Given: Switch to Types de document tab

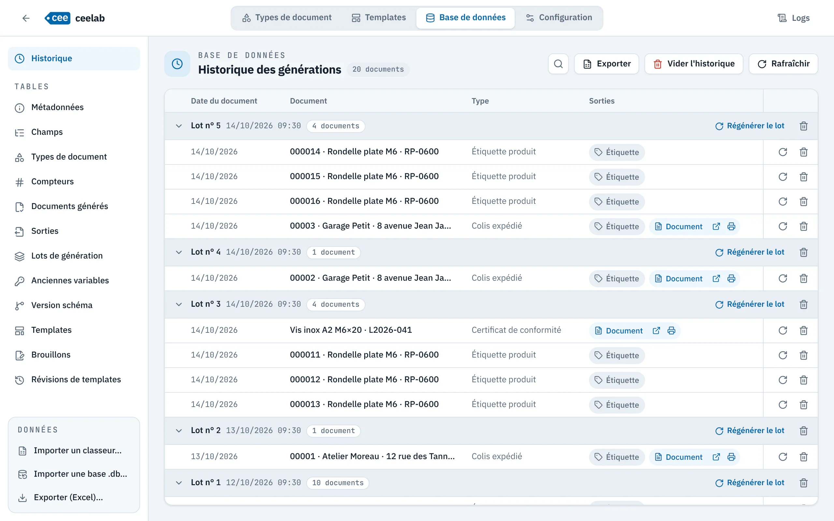Looking at the screenshot, I should click(x=287, y=18).
